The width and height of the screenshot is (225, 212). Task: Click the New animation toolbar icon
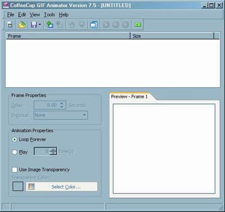click(10, 25)
